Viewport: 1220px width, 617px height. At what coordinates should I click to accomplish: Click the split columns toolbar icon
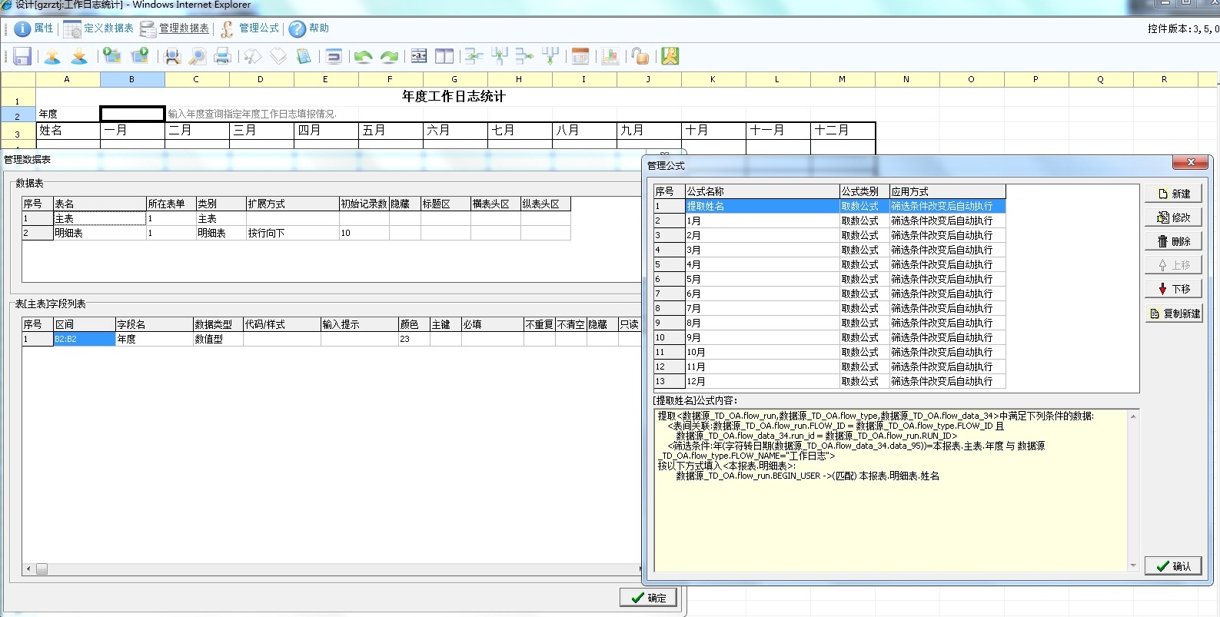point(444,56)
